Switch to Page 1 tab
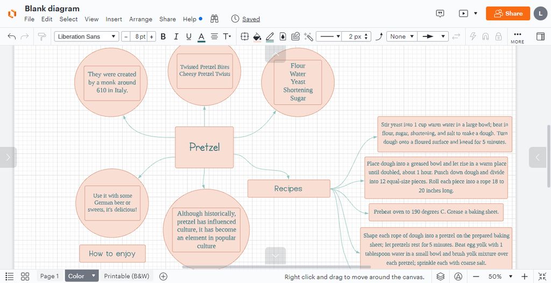The width and height of the screenshot is (551, 283). point(50,277)
